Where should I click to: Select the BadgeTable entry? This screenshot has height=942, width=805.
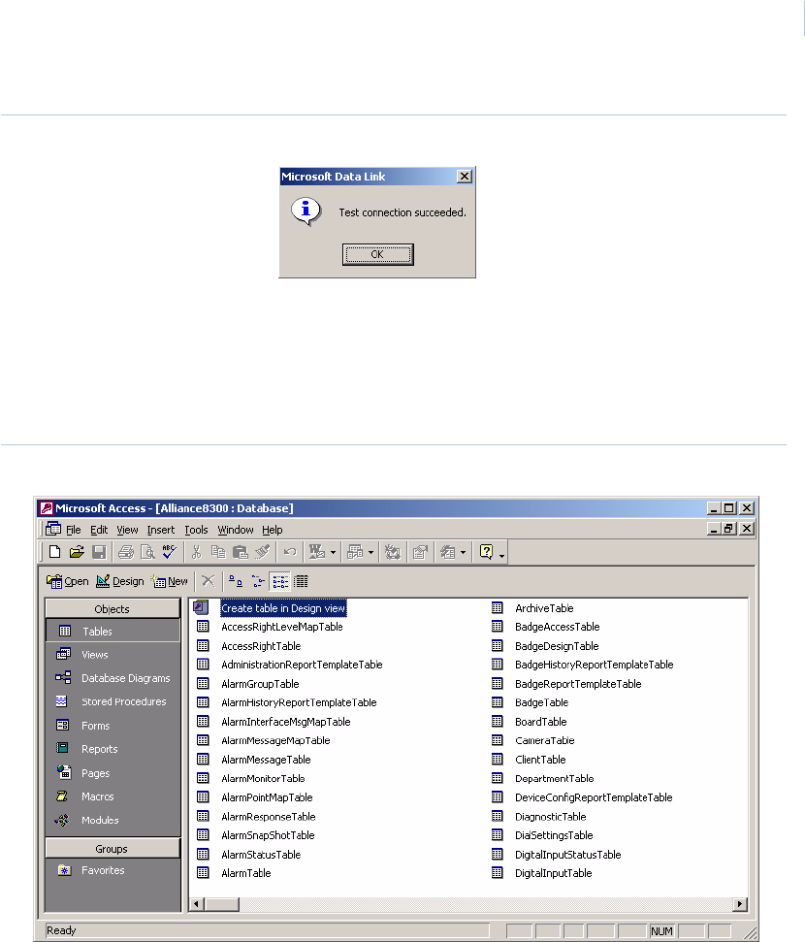pyautogui.click(x=541, y=702)
